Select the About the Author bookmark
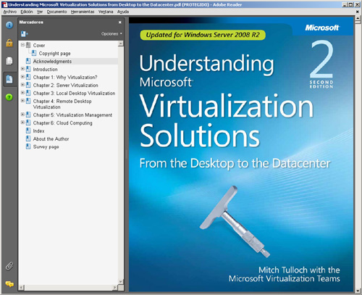The image size is (362, 295). [x=51, y=139]
